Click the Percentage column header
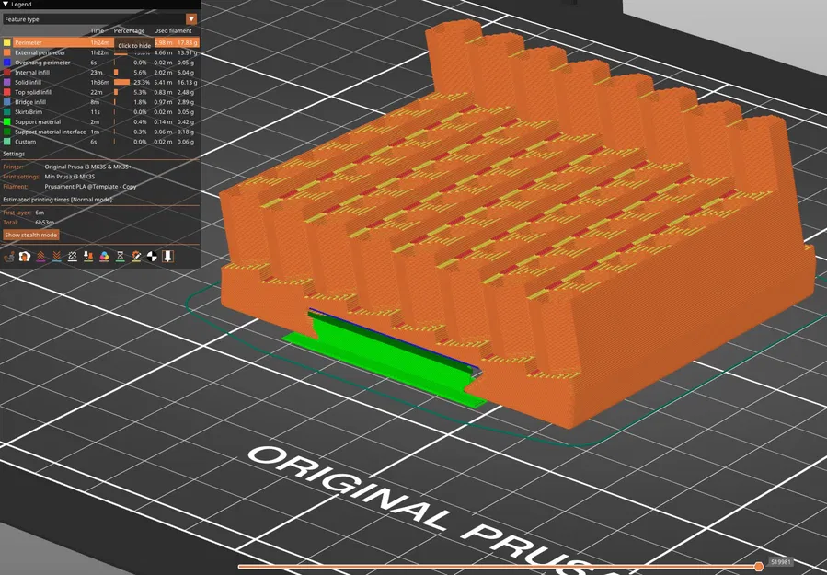The image size is (827, 575). point(129,31)
